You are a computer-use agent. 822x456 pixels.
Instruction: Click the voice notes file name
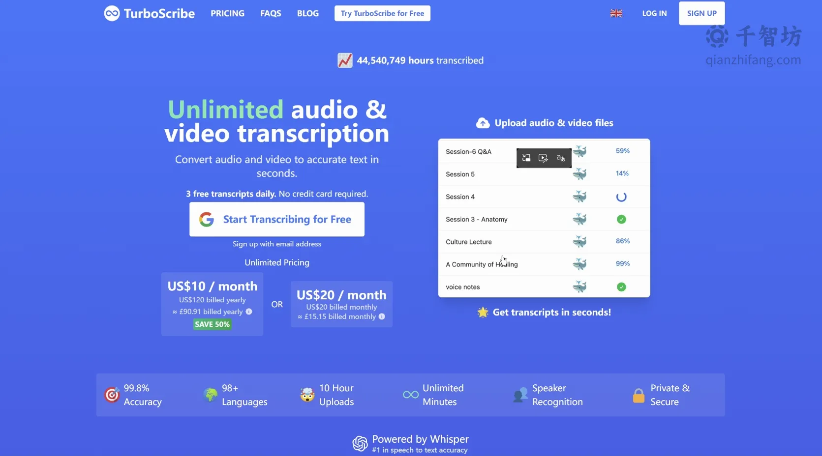[463, 287]
